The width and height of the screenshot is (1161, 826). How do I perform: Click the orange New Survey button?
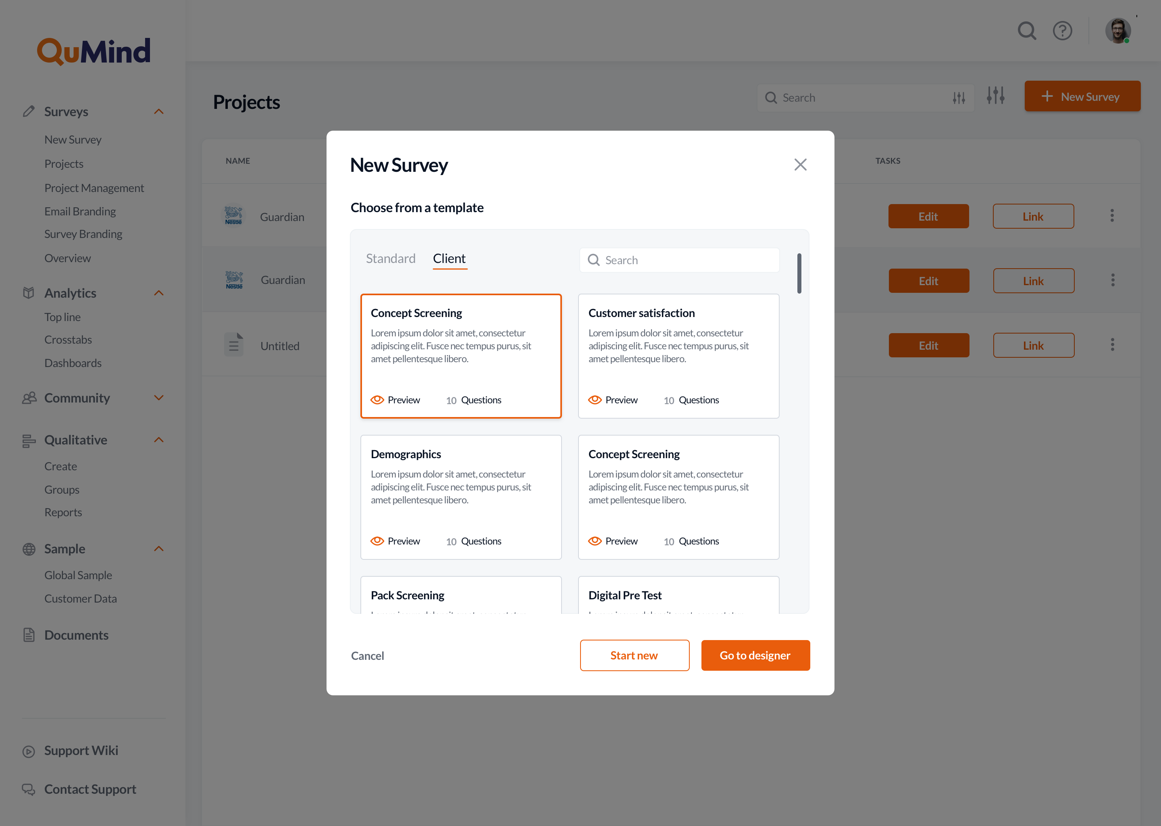[1082, 96]
